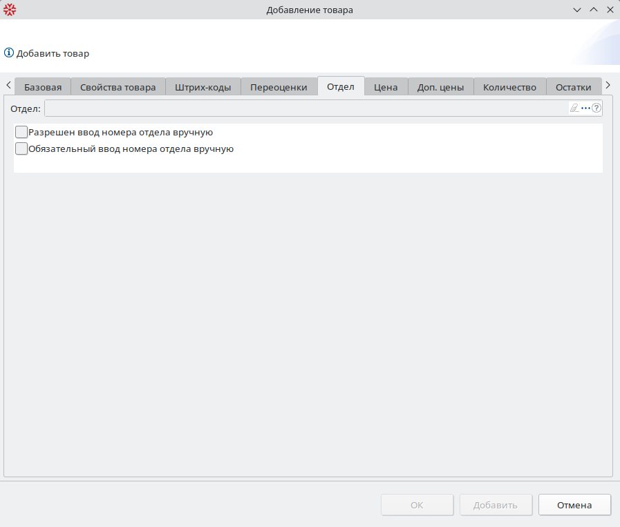Go to the Штрих-коды tab

tap(203, 87)
